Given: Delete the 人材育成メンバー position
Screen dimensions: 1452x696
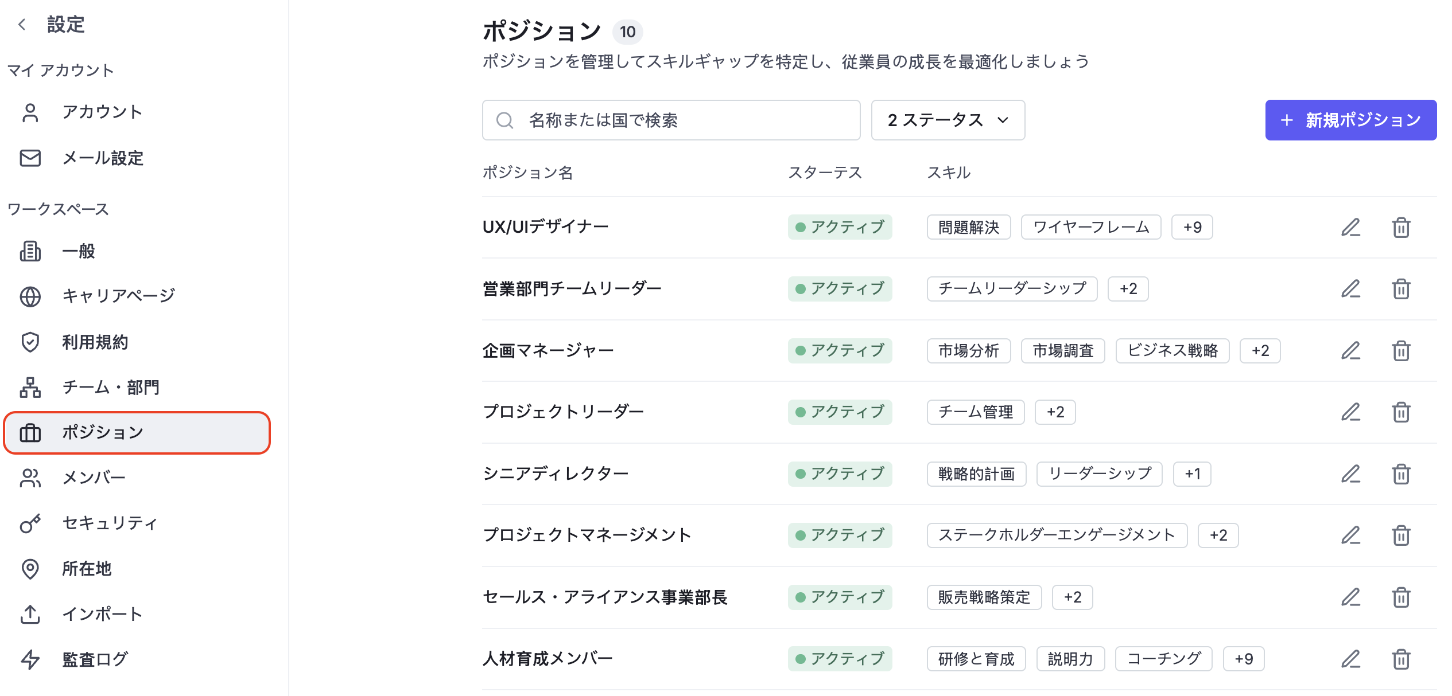Looking at the screenshot, I should coord(1401,659).
